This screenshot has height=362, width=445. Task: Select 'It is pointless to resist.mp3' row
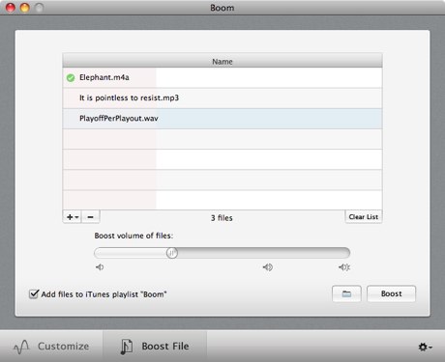222,97
